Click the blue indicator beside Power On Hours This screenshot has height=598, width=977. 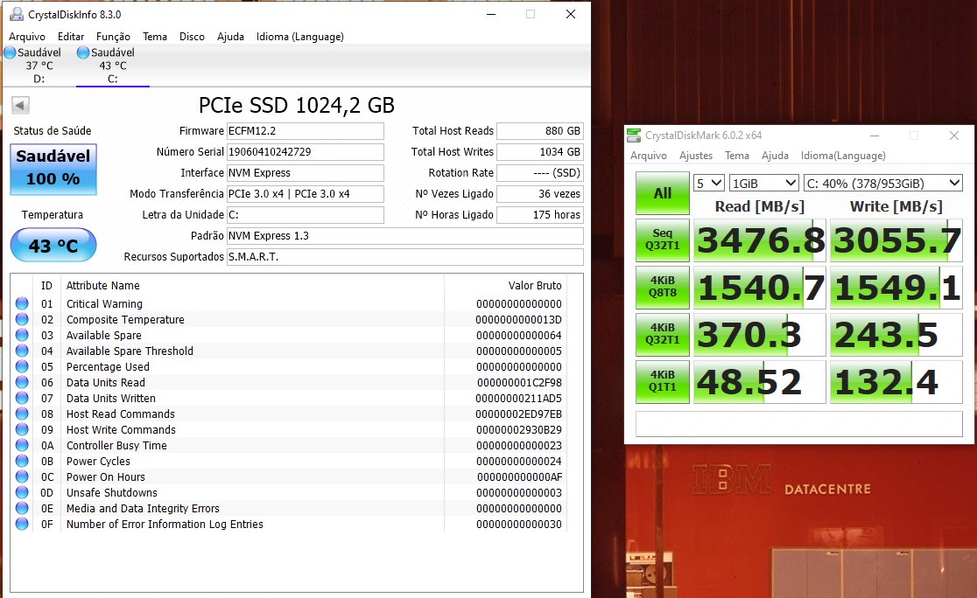[x=22, y=476]
